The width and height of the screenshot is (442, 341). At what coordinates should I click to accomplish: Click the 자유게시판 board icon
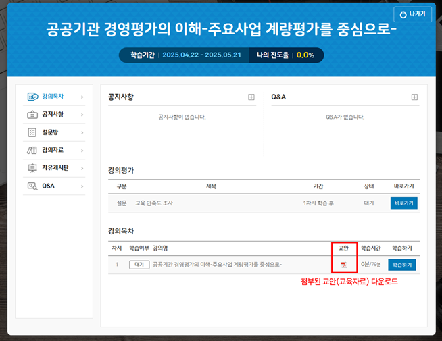pyautogui.click(x=32, y=167)
